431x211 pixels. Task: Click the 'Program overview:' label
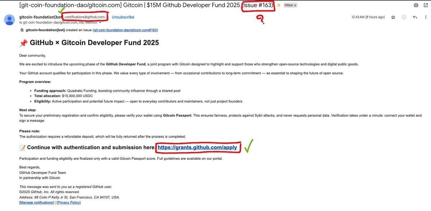(35, 82)
